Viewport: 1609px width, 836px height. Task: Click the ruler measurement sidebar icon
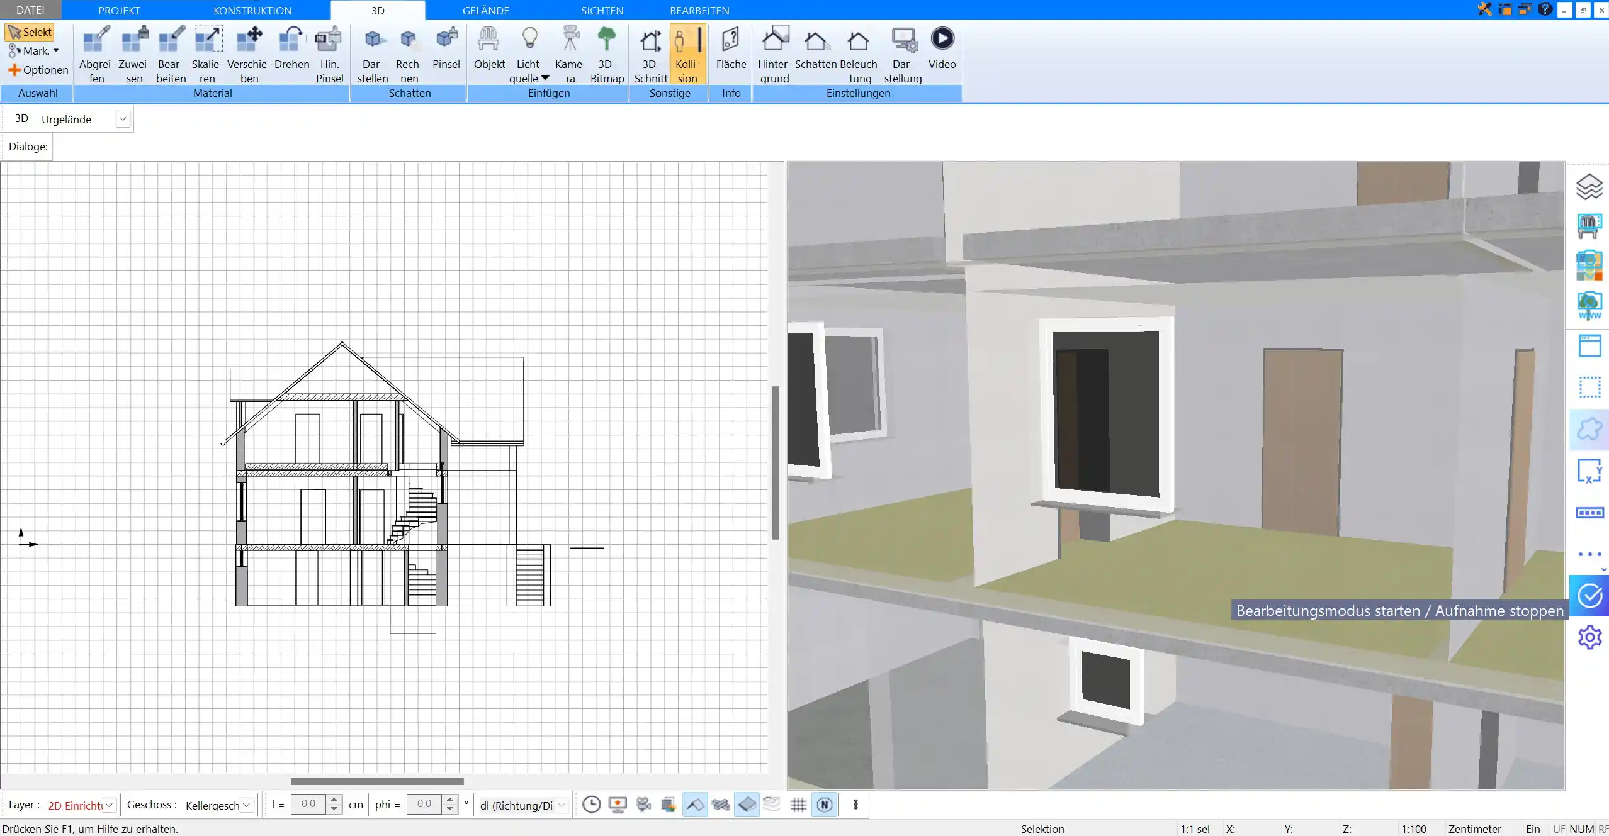pos(1589,513)
